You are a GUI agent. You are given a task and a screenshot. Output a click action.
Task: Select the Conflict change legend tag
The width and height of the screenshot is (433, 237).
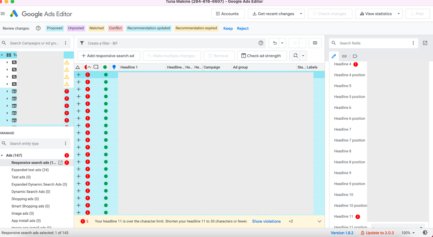coord(116,28)
